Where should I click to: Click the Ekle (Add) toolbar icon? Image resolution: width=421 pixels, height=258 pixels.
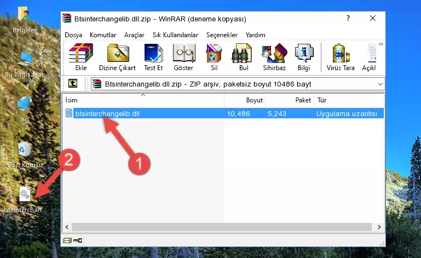(81, 57)
